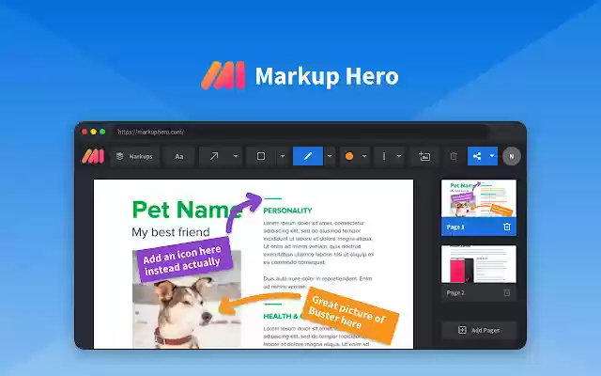The width and height of the screenshot is (601, 376).
Task: Choose the line thickness tool
Action: pos(384,156)
